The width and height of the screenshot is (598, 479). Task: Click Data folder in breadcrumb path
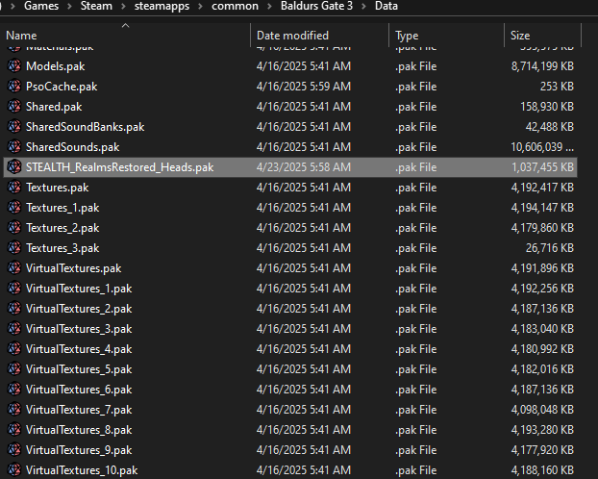[x=386, y=6]
